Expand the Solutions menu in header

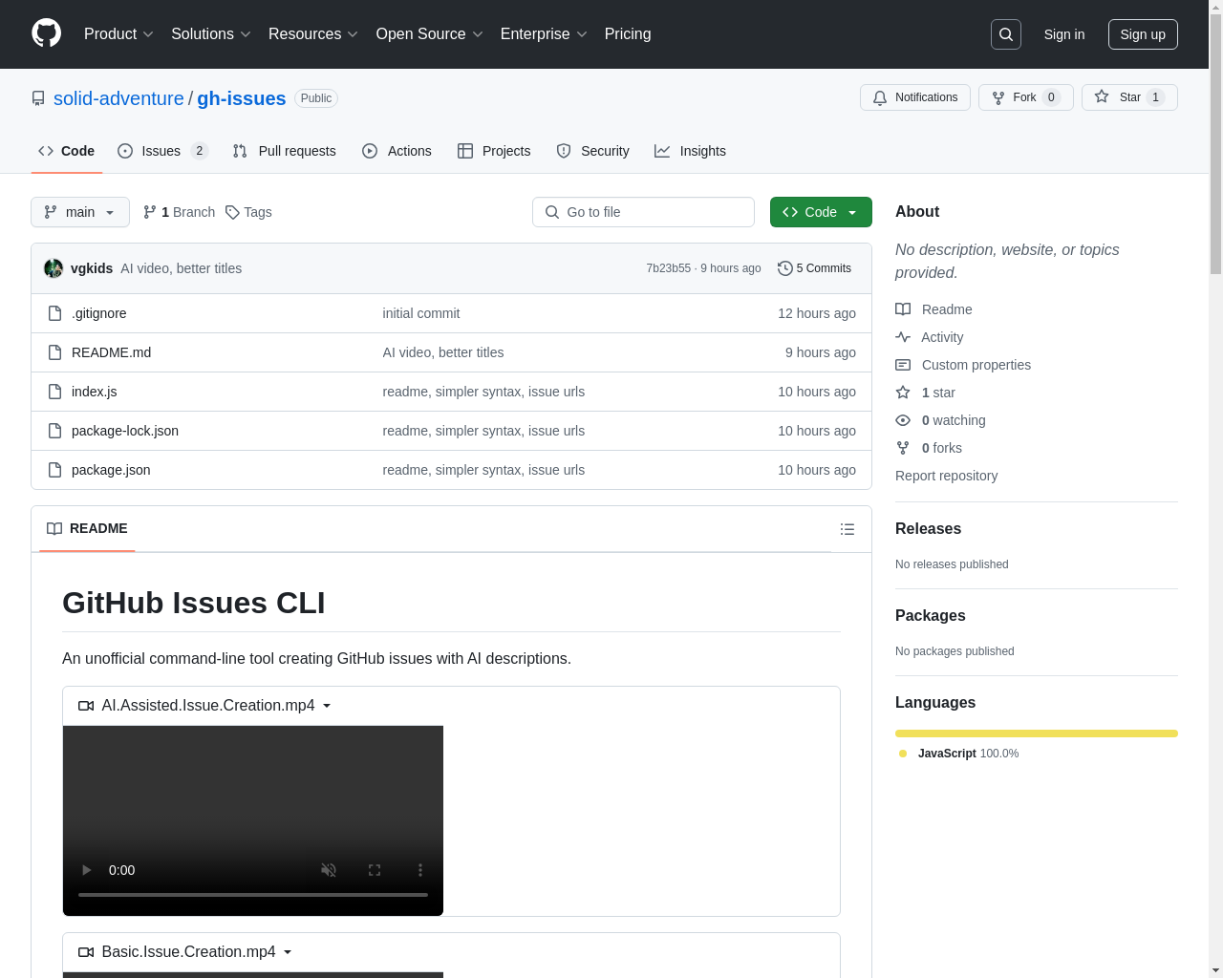(x=211, y=34)
